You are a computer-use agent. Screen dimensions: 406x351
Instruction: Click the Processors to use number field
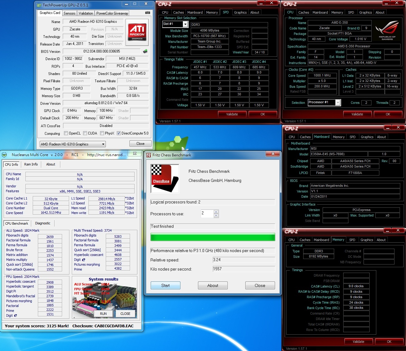pyautogui.click(x=207, y=213)
